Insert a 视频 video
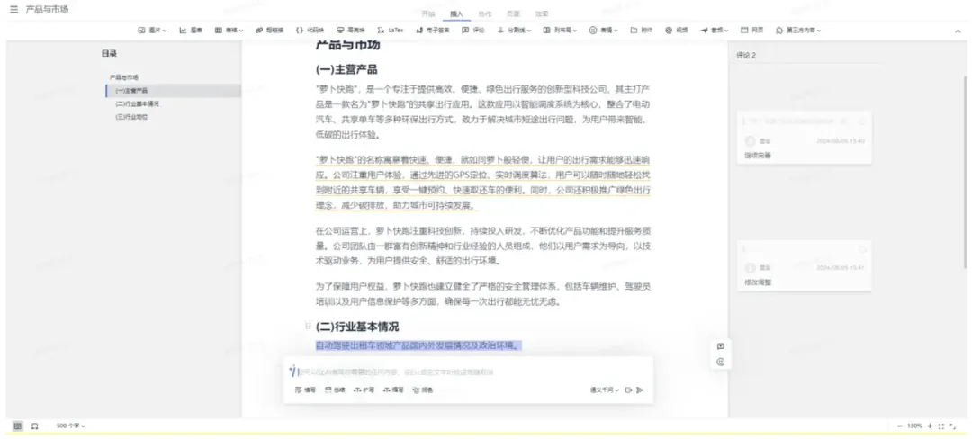The width and height of the screenshot is (972, 439). click(x=675, y=30)
